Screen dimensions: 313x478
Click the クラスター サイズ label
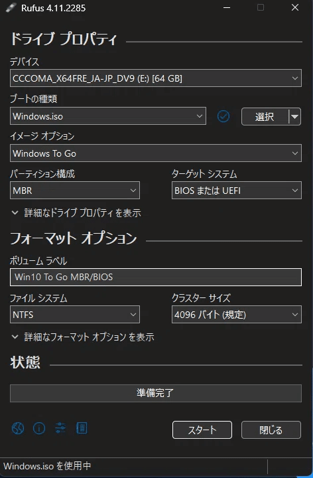201,298
